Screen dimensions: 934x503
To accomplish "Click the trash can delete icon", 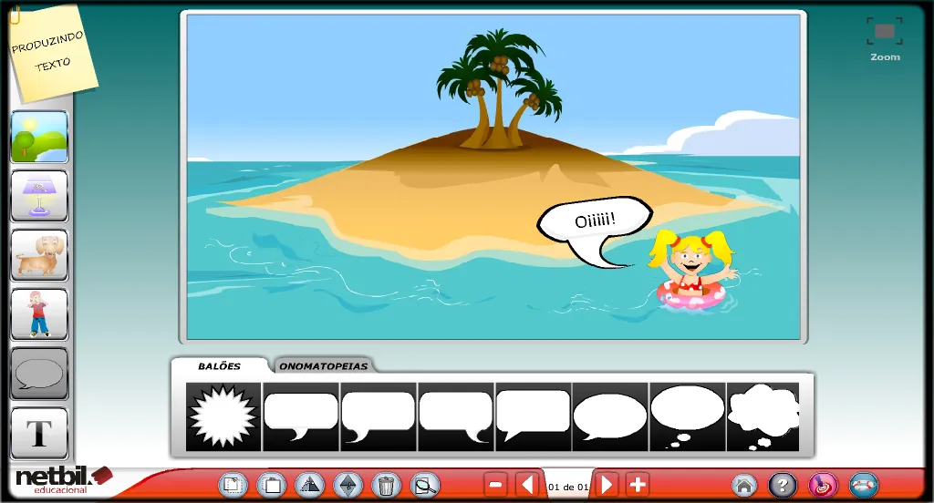I will click(386, 485).
